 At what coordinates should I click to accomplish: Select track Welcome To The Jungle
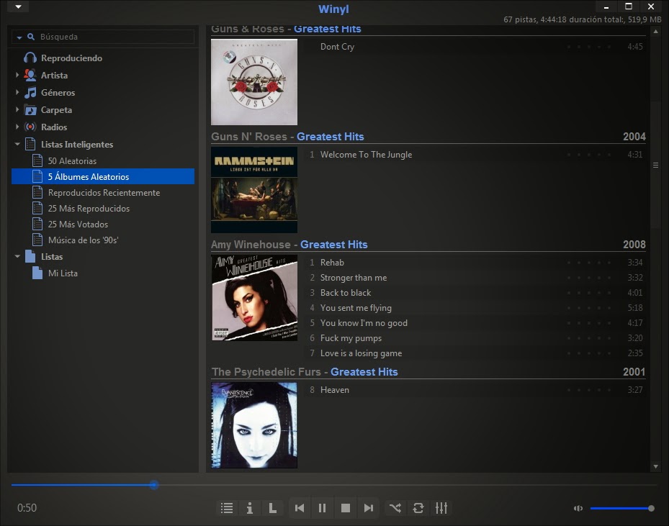click(475, 154)
